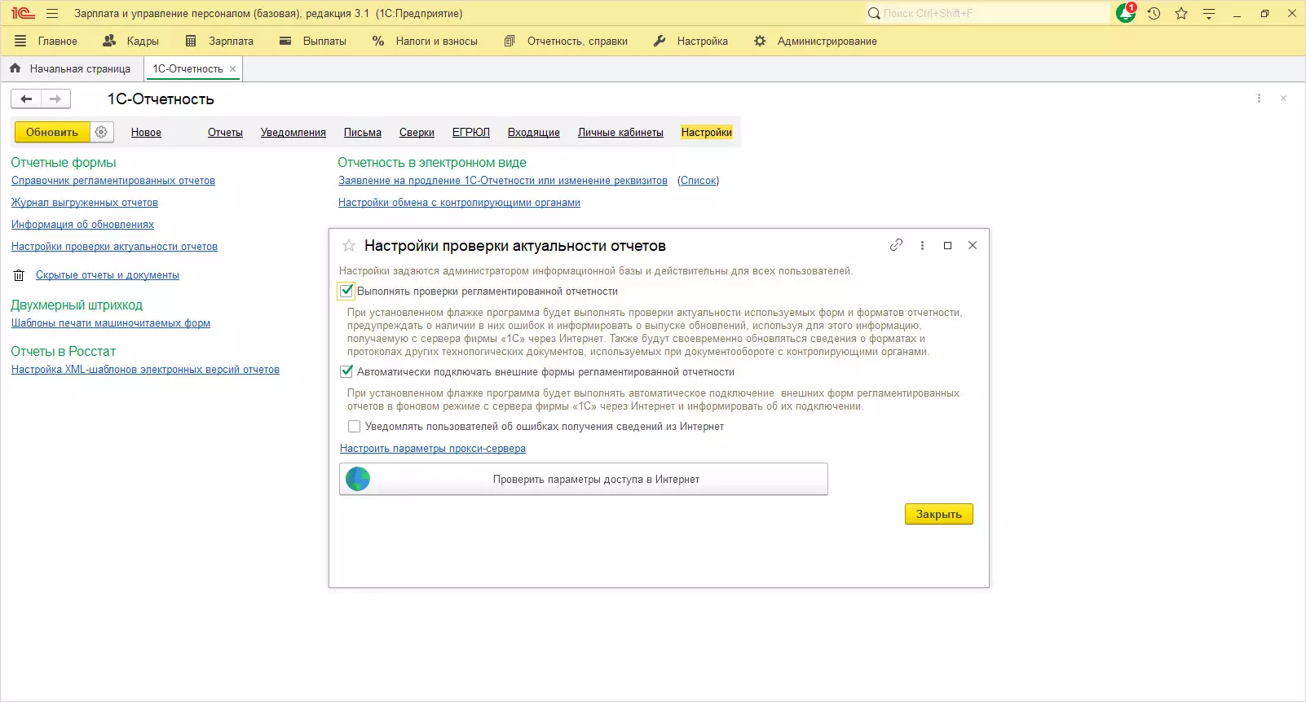Viewport: 1306px width, 702px height.
Task: Click Проверить параметры доступа в Интернет button
Action: point(584,479)
